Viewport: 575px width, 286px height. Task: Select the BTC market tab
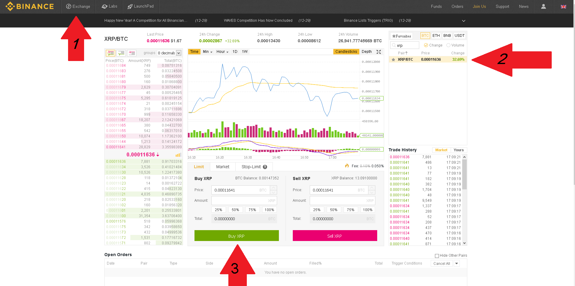point(425,36)
